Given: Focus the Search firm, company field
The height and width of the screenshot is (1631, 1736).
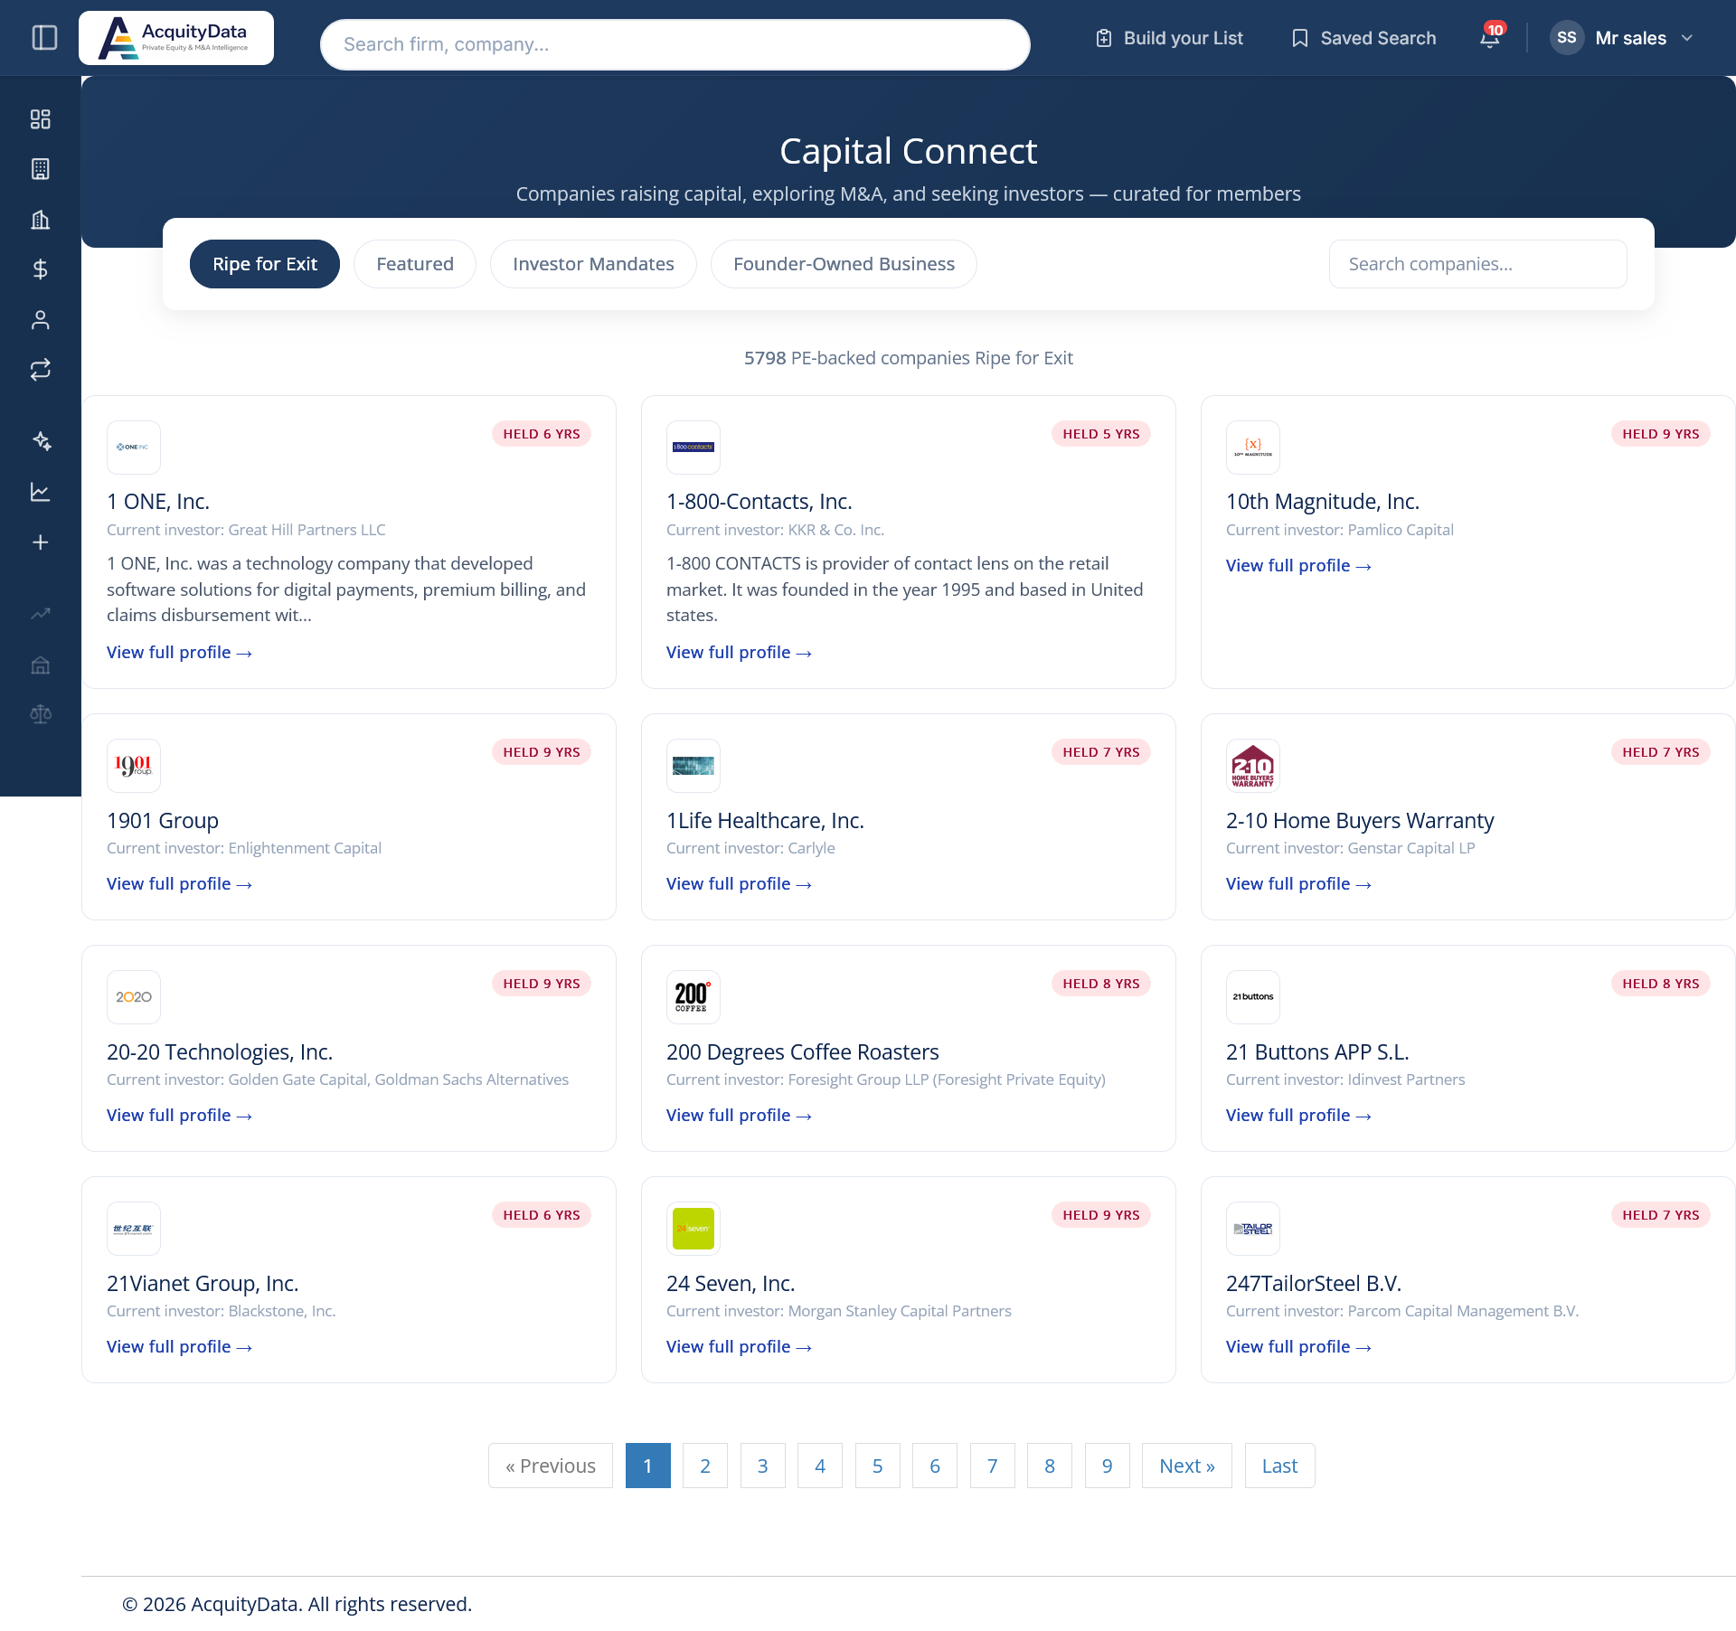Looking at the screenshot, I should point(675,44).
